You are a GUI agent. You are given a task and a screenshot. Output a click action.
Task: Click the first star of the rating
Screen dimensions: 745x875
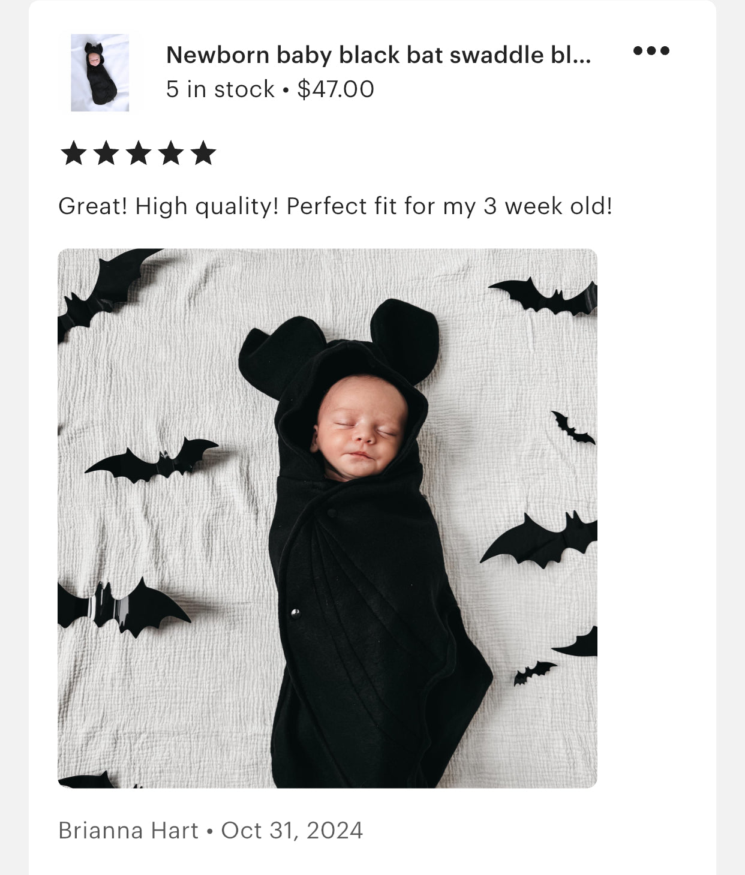pos(74,154)
